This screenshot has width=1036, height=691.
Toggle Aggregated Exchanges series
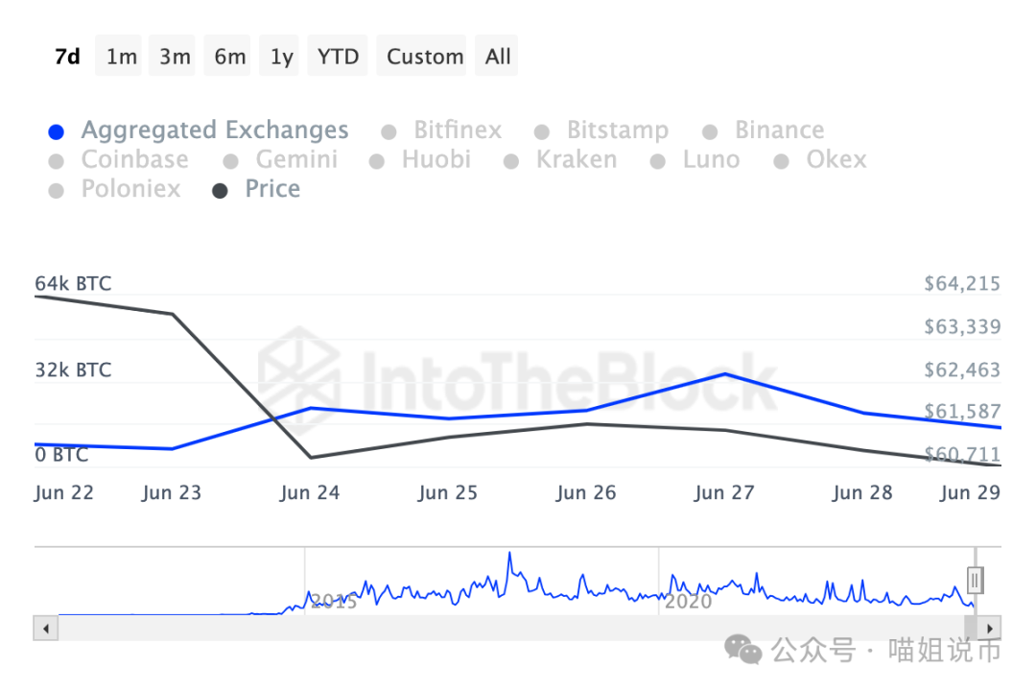(214, 131)
